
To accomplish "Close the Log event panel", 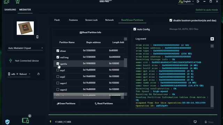I will [212, 39].
